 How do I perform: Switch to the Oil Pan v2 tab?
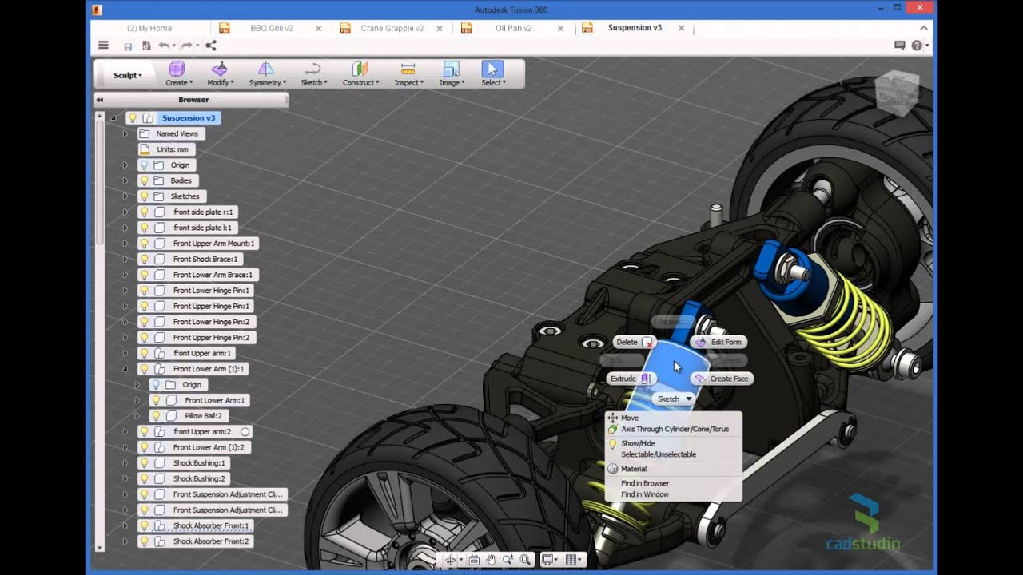coord(513,28)
